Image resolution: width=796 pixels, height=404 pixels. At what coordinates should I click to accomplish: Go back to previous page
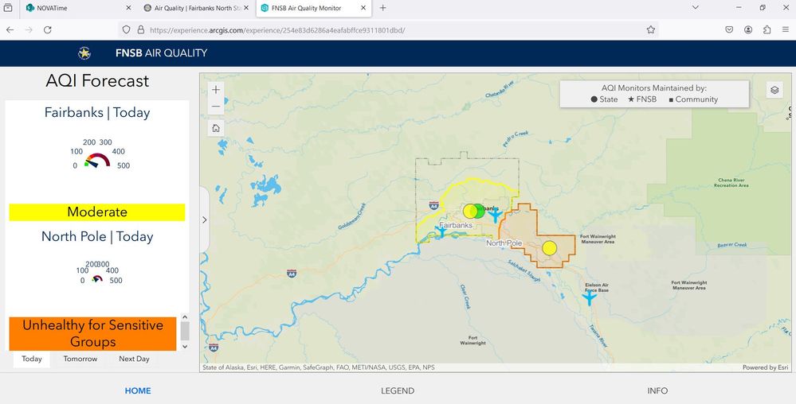point(10,30)
